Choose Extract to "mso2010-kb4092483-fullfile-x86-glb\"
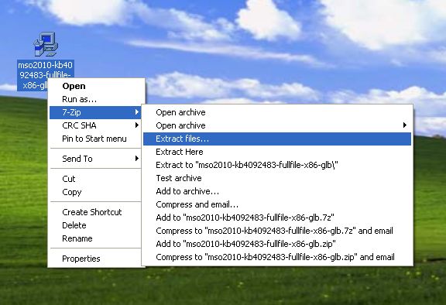The image size is (446, 305). pyautogui.click(x=277, y=165)
